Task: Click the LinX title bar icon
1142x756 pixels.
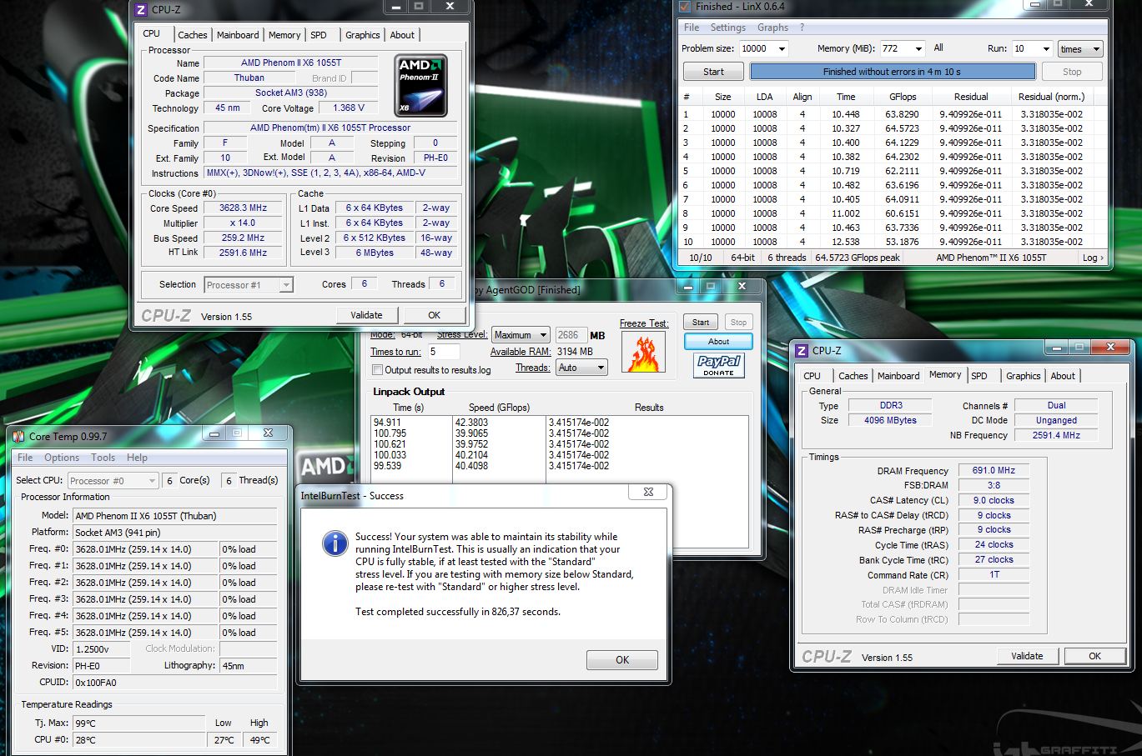Action: [x=685, y=6]
